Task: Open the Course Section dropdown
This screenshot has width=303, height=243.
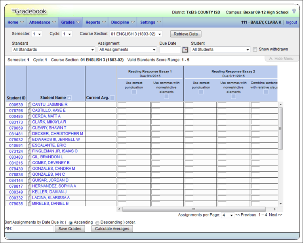Action: (135, 34)
